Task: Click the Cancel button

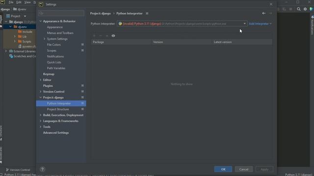Action: 244,169
